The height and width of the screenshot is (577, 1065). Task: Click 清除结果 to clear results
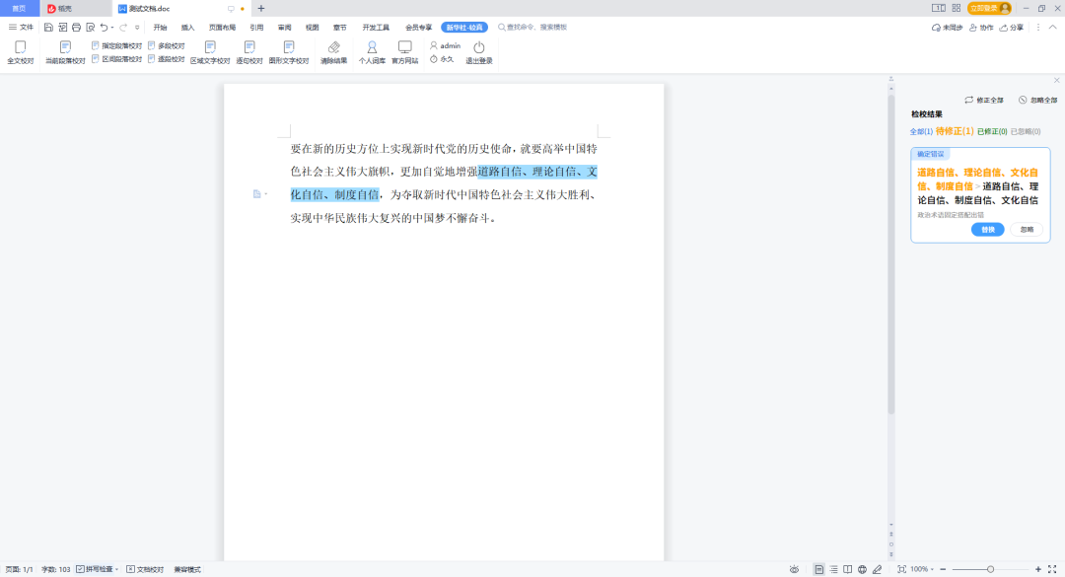click(333, 52)
